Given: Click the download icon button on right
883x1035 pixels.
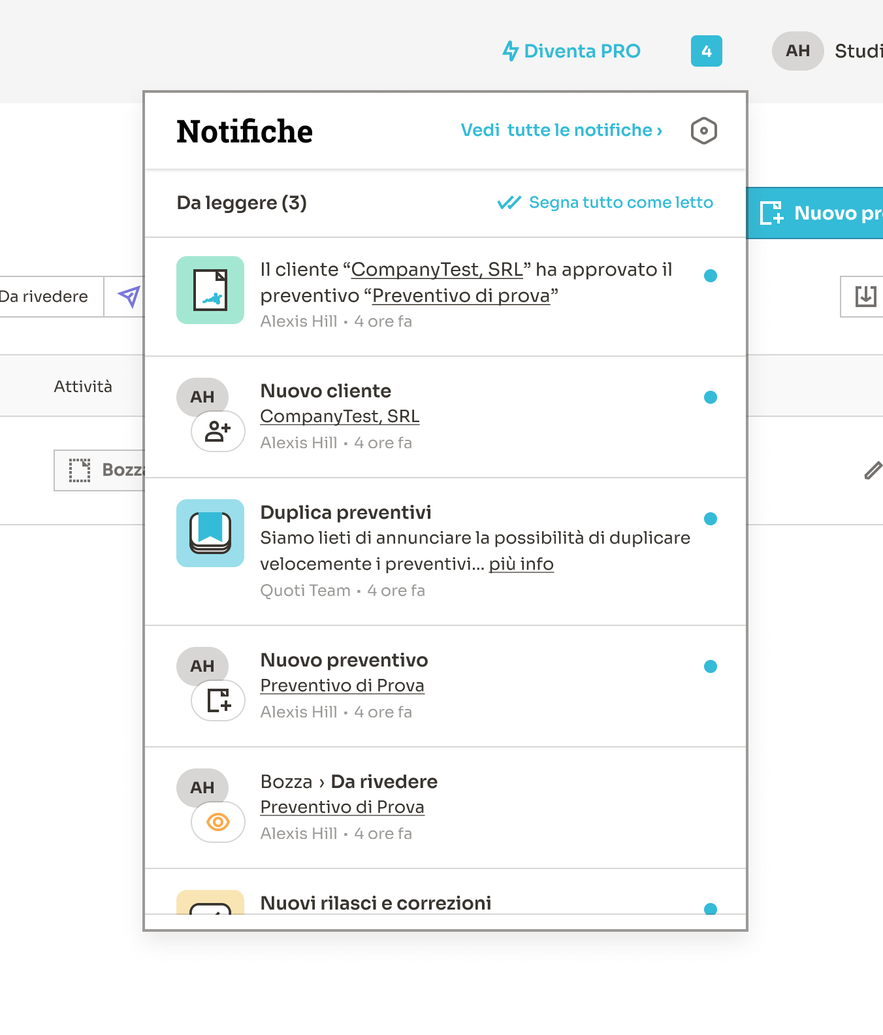Looking at the screenshot, I should pos(865,297).
